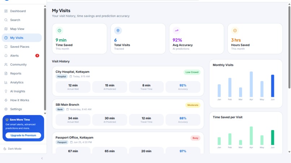Click sidebar scroll down arrow
The width and height of the screenshot is (291, 163).
point(45,113)
